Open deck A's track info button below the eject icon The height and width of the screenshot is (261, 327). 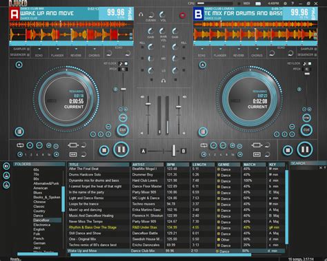click(x=19, y=132)
